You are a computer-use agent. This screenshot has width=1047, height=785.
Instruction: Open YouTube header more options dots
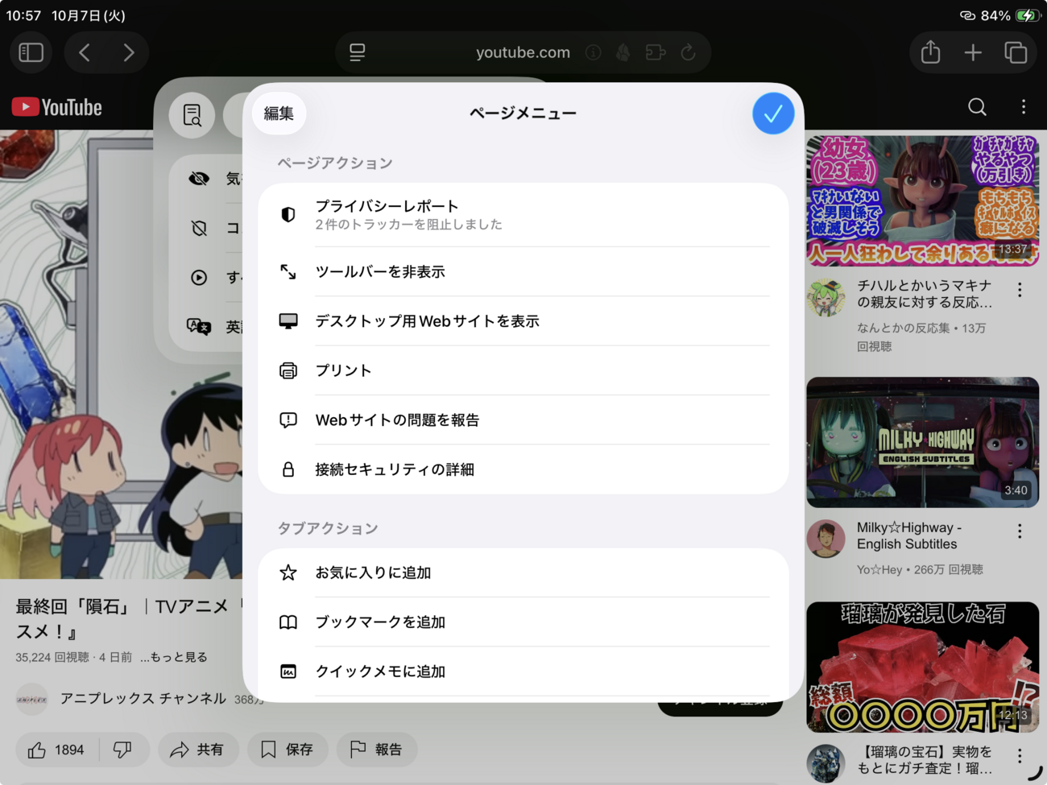1024,107
